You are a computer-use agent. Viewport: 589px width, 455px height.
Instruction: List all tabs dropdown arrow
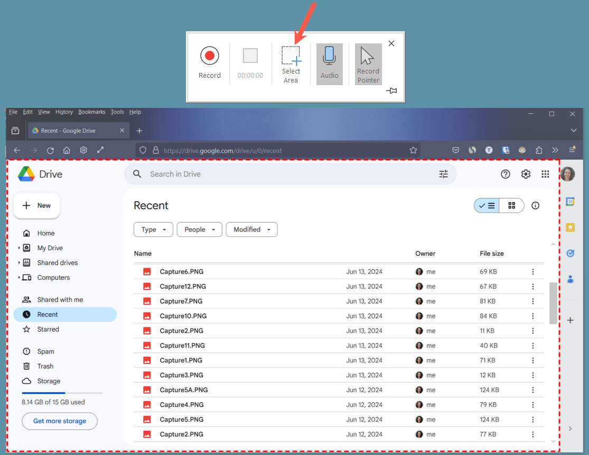tap(574, 130)
